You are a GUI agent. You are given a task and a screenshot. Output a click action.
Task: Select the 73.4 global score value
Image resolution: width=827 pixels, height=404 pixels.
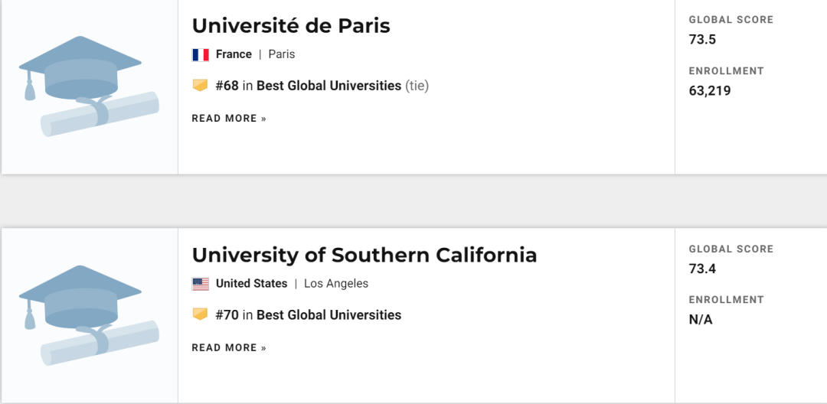tap(702, 269)
